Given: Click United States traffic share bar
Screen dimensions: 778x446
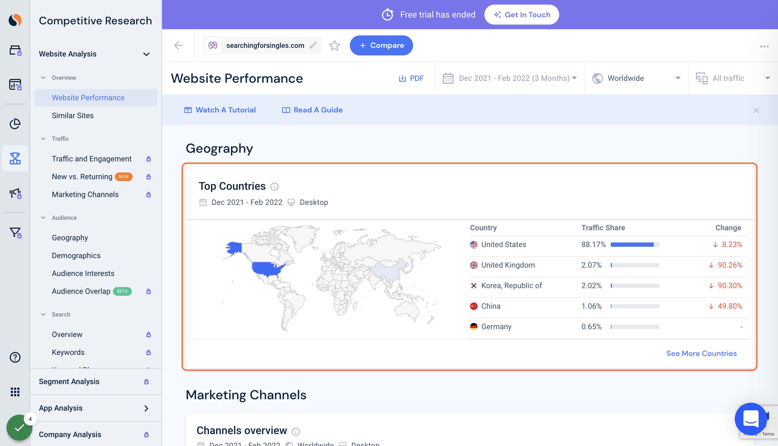Looking at the screenshot, I should tap(635, 245).
